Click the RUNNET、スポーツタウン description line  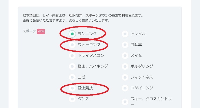pyautogui.click(x=83, y=15)
